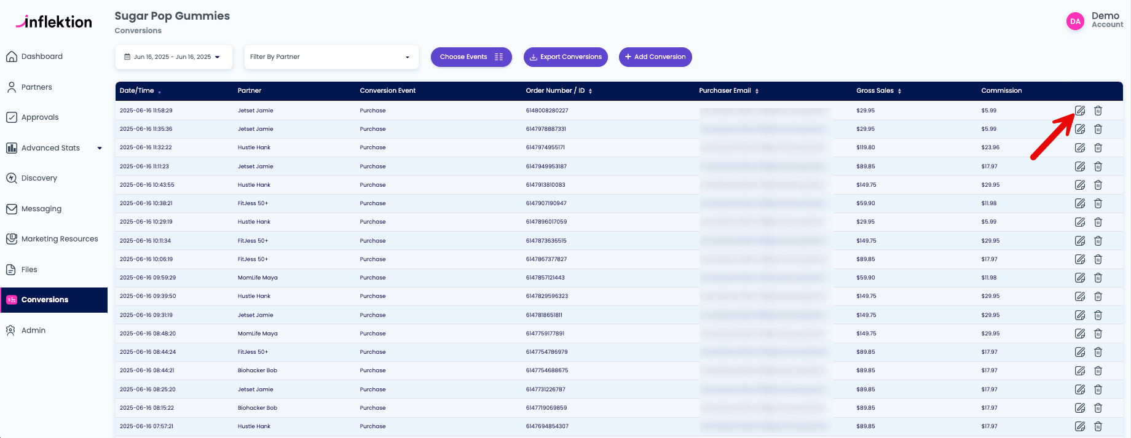Open the Filter By Partner dropdown
Image resolution: width=1131 pixels, height=438 pixels.
coord(331,57)
